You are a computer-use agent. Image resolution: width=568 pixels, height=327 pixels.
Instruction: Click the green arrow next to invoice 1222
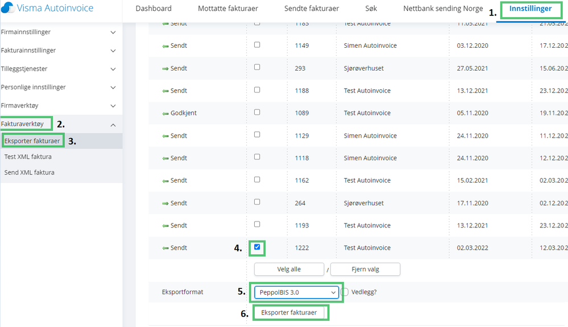(165, 248)
